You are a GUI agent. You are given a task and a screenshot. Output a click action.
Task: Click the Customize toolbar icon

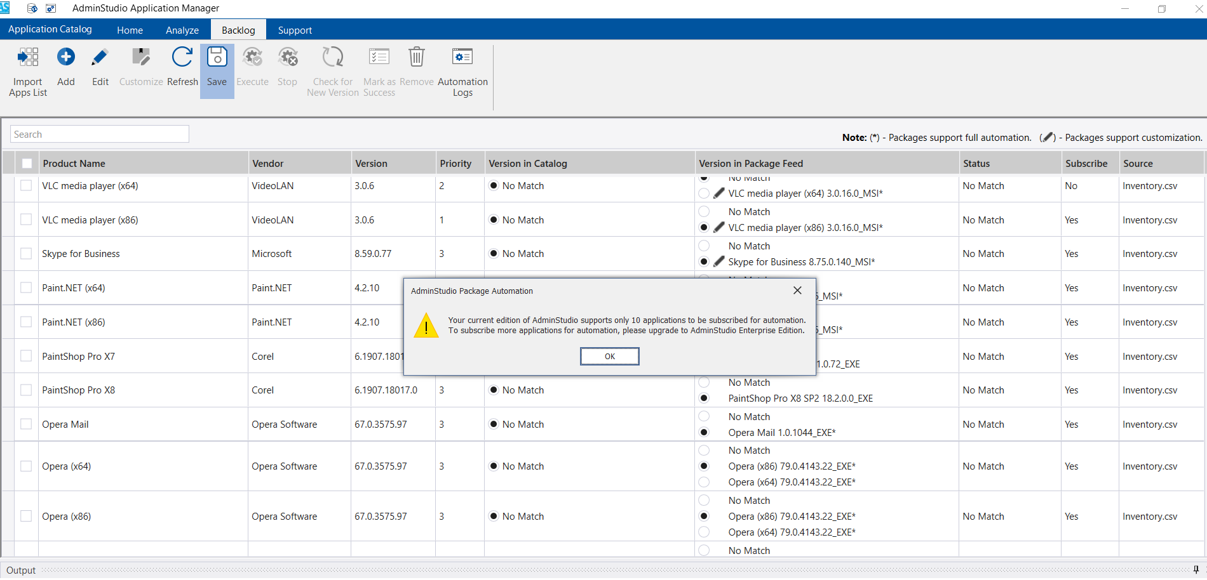141,57
